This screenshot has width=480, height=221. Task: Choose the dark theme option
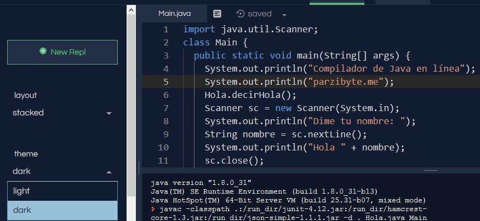coord(62,210)
